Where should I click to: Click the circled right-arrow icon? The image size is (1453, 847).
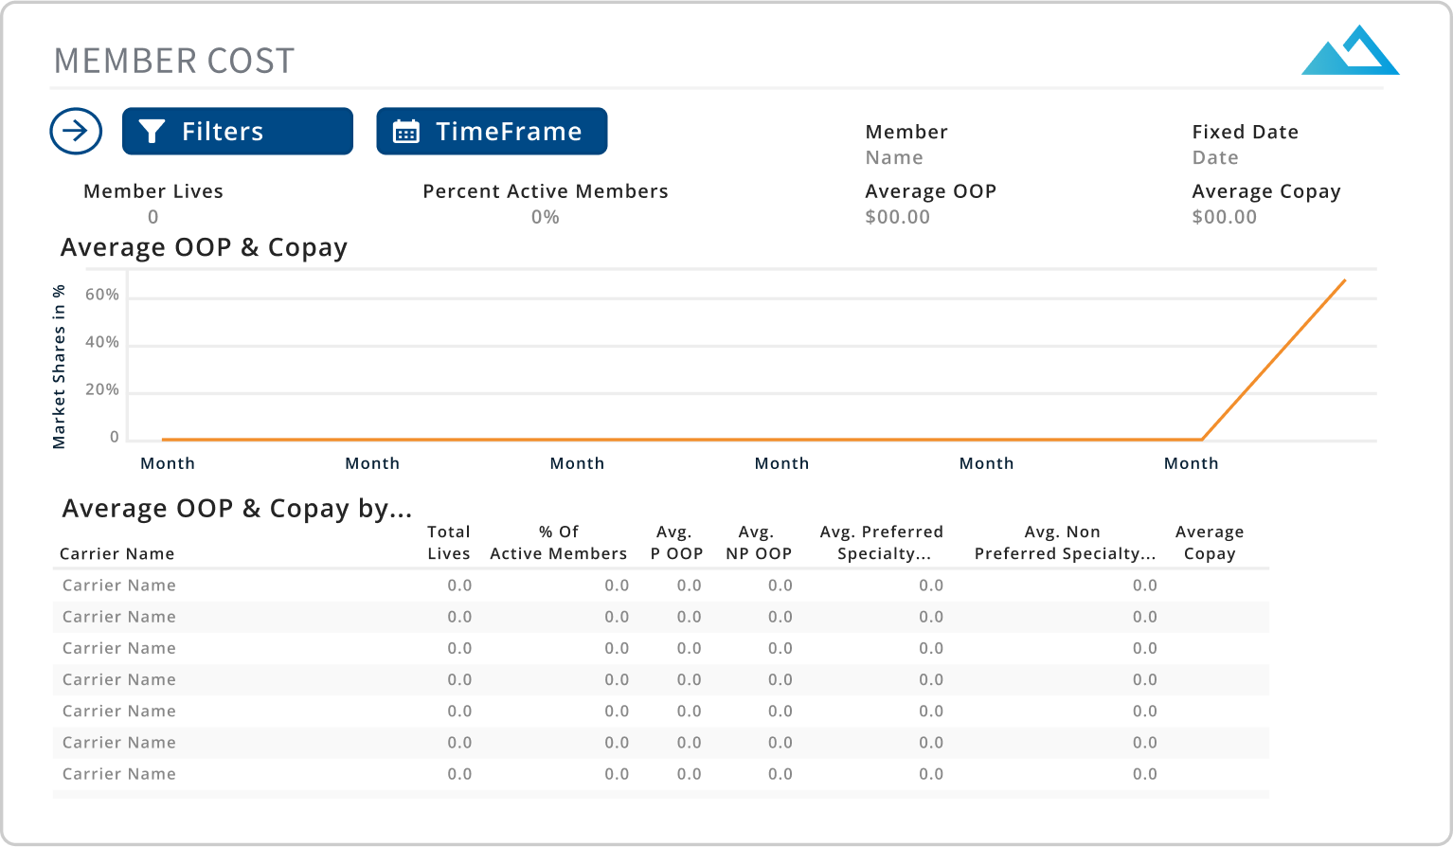coord(76,131)
